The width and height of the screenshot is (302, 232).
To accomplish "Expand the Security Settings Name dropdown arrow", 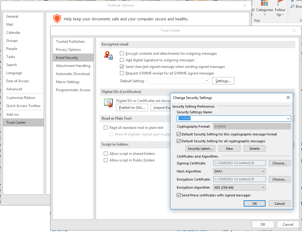I will point(288,118).
